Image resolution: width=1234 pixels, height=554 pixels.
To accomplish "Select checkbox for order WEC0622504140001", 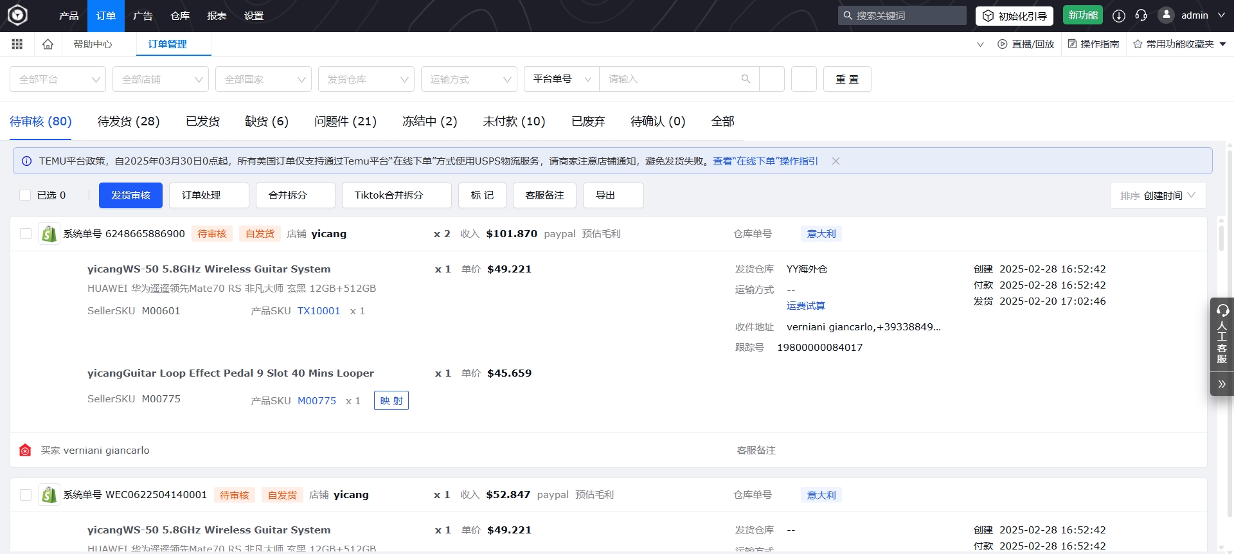I will coord(26,495).
